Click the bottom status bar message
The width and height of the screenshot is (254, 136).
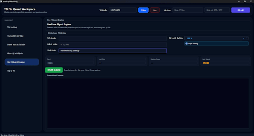click(x=12, y=135)
